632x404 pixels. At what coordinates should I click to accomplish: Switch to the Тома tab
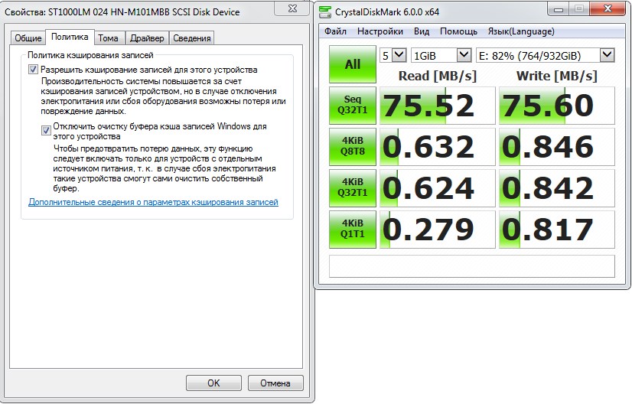click(108, 38)
